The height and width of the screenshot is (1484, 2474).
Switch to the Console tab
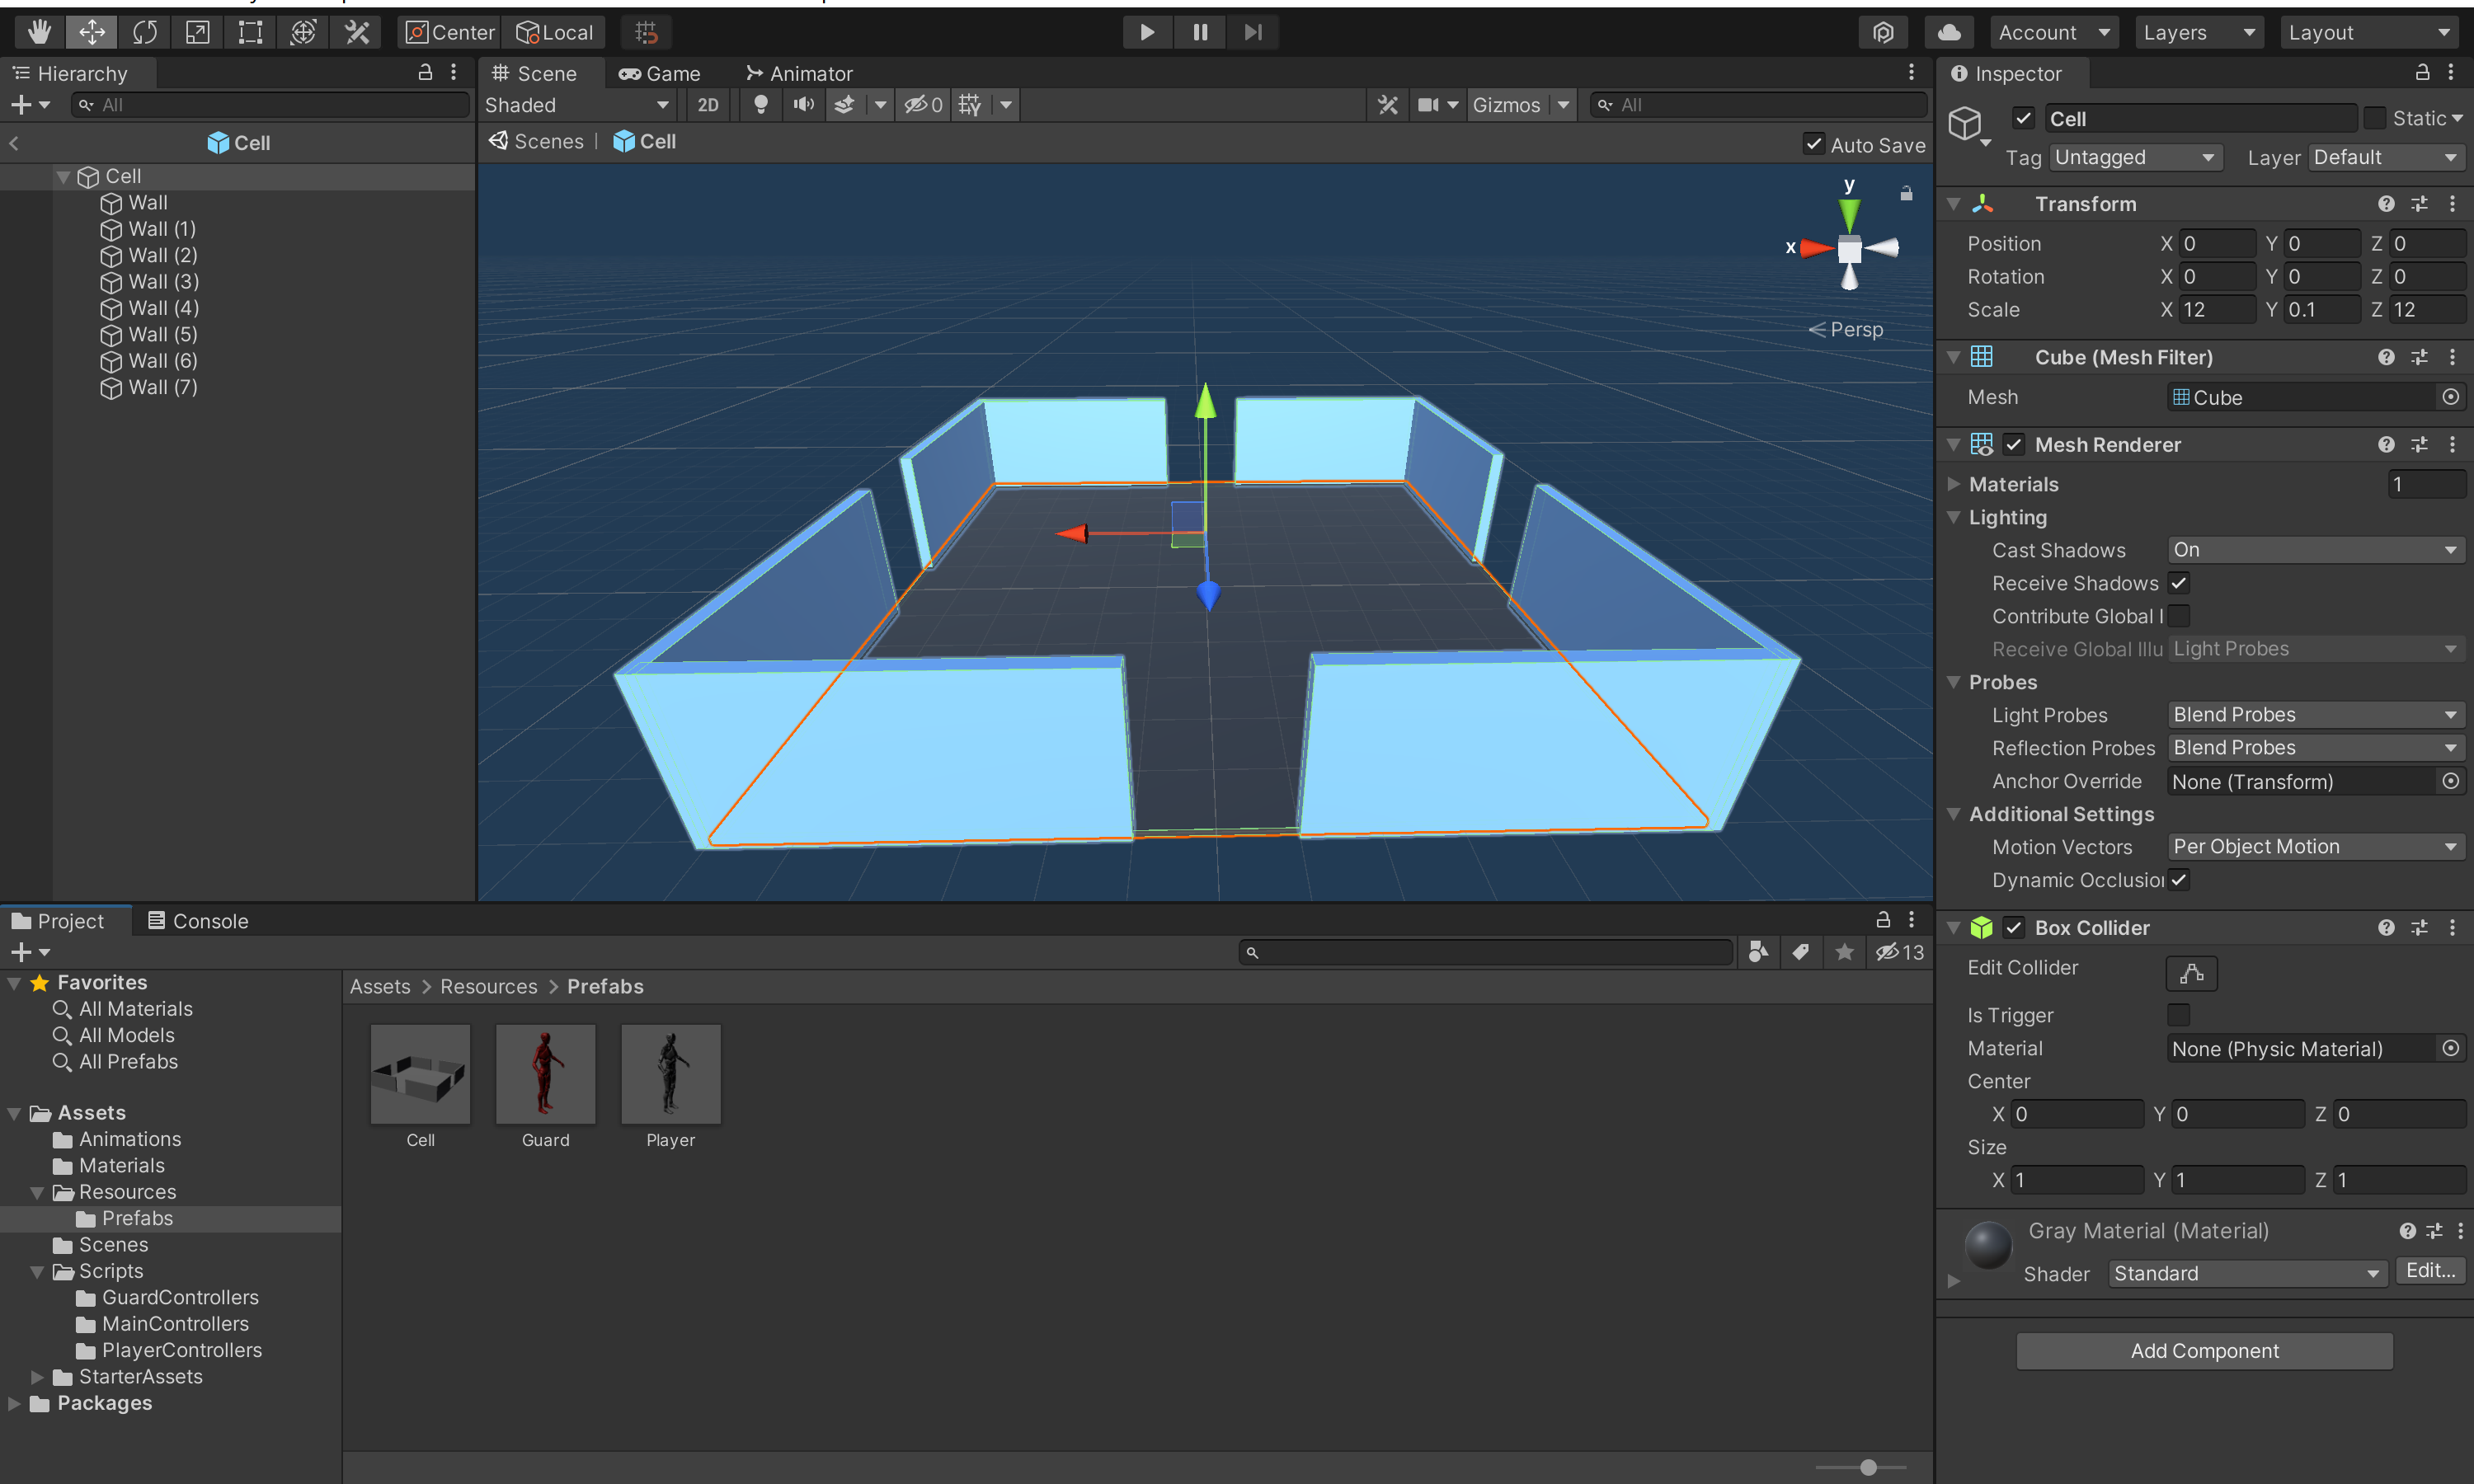pyautogui.click(x=198, y=921)
